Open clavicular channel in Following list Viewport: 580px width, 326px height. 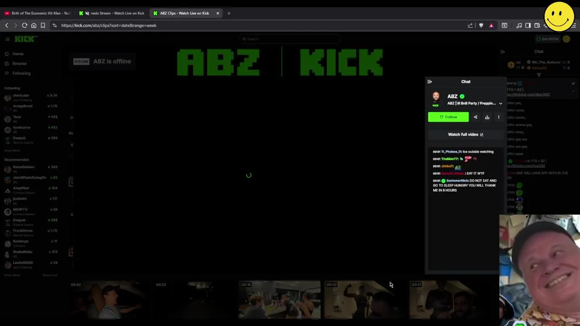click(x=31, y=97)
